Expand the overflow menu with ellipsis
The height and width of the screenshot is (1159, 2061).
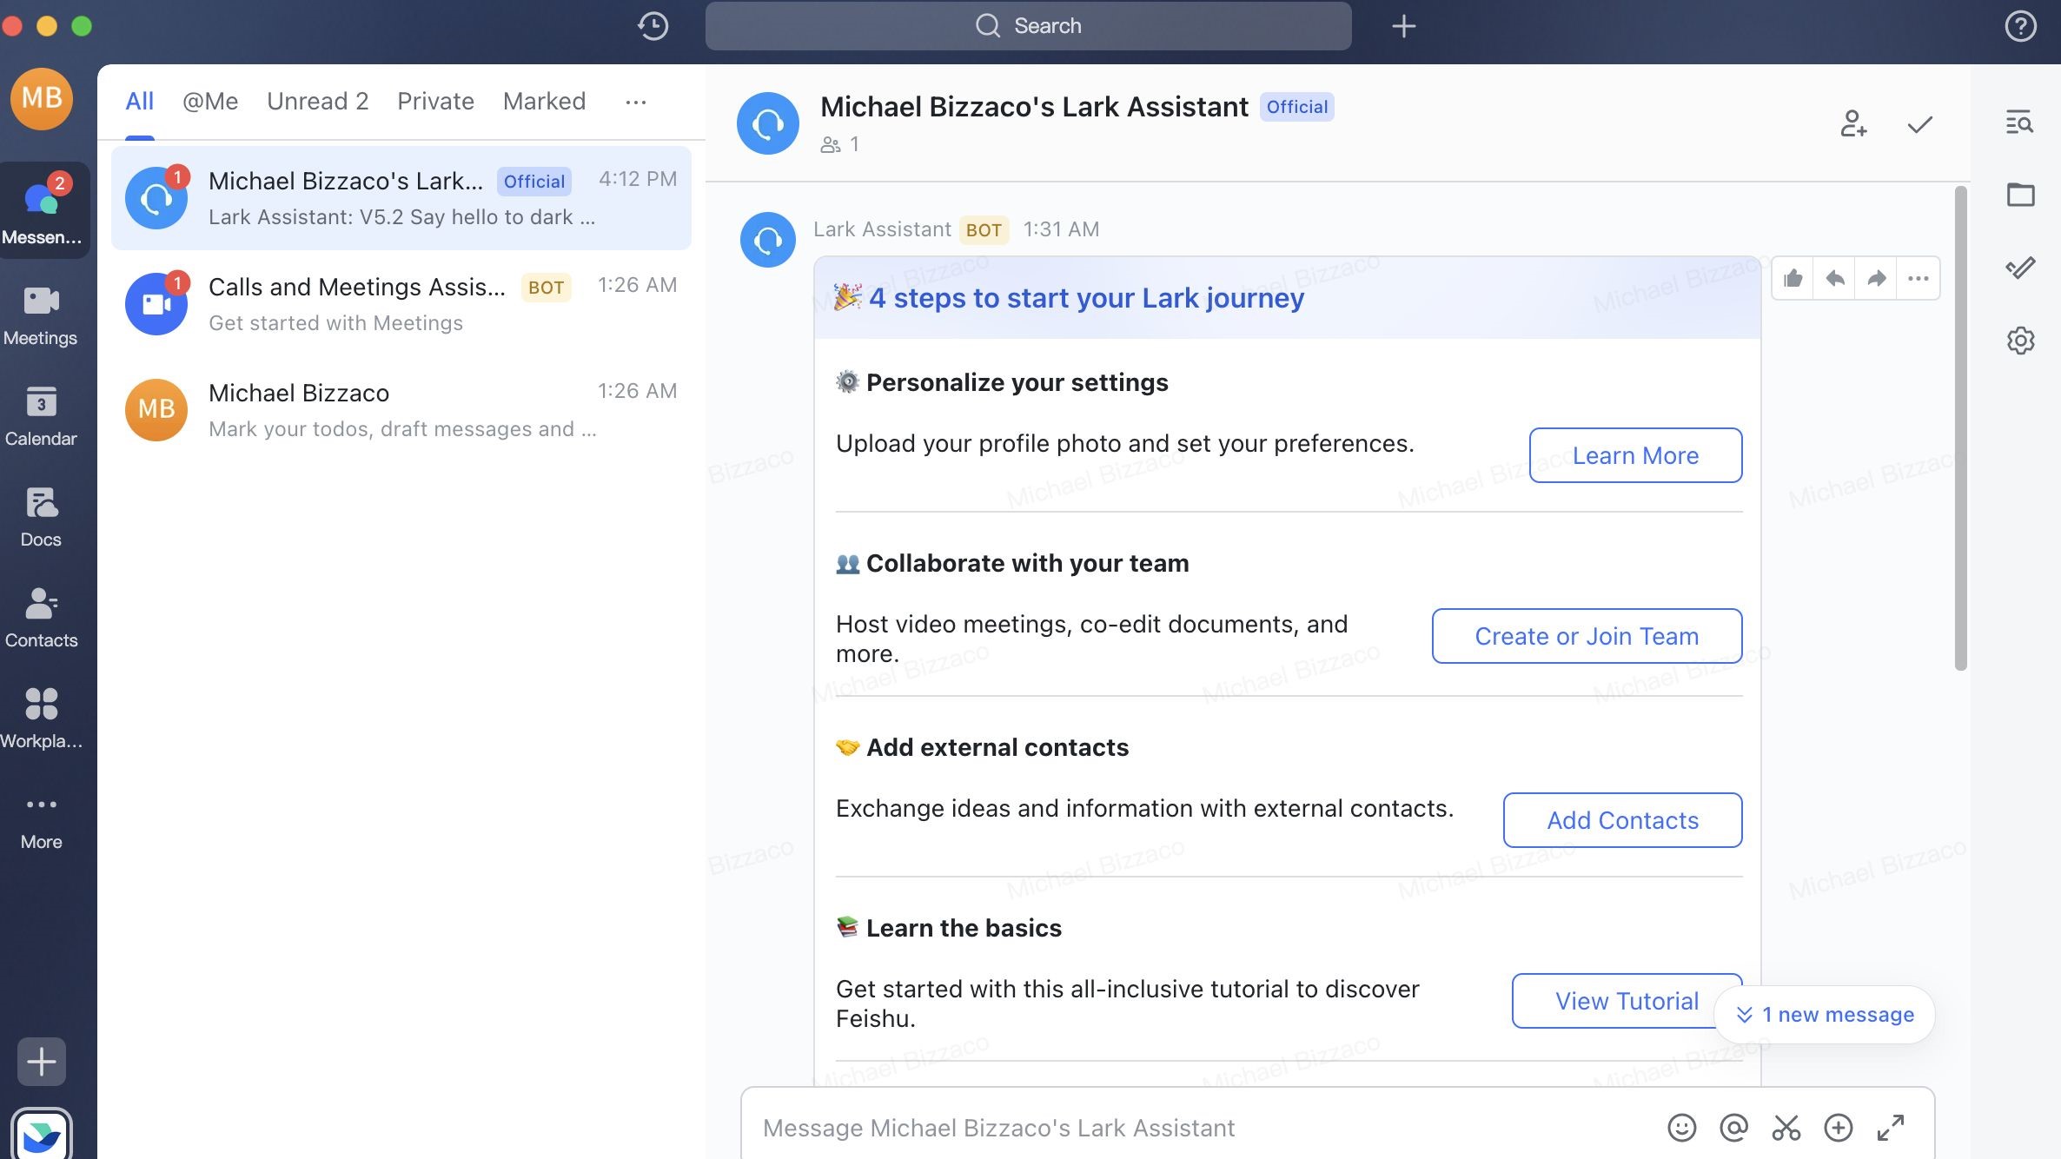point(635,102)
